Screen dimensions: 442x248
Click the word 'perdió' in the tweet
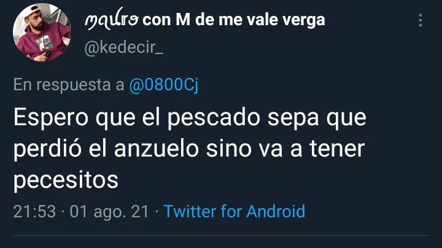pyautogui.click(x=47, y=149)
